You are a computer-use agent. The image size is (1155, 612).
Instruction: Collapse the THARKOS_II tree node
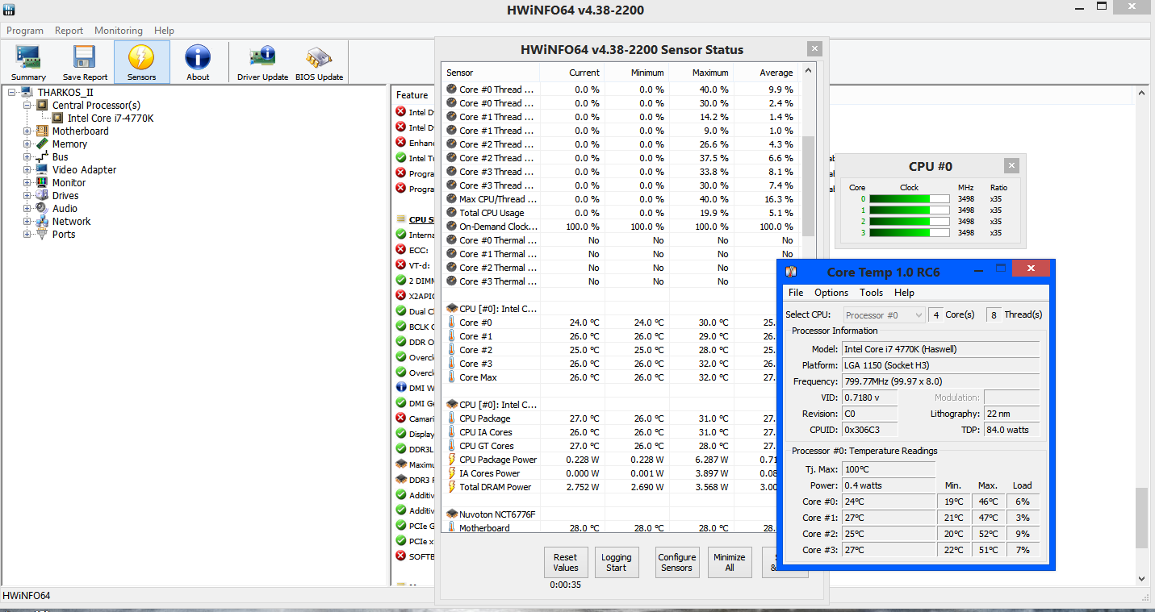pyautogui.click(x=12, y=92)
